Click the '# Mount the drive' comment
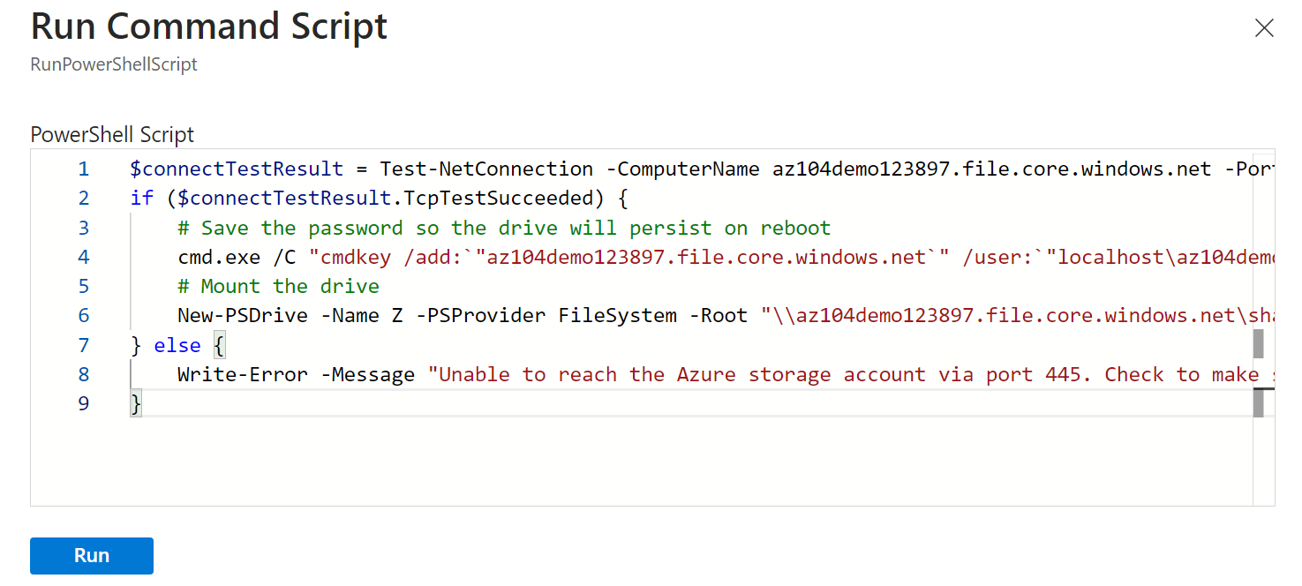The width and height of the screenshot is (1302, 586). (278, 286)
